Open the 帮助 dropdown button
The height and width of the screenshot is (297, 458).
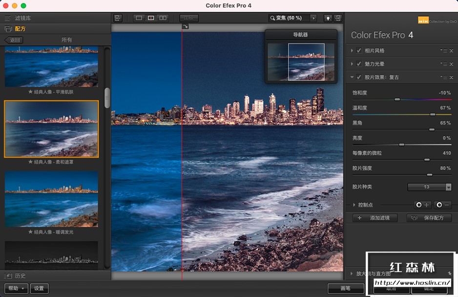pyautogui.click(x=16, y=288)
